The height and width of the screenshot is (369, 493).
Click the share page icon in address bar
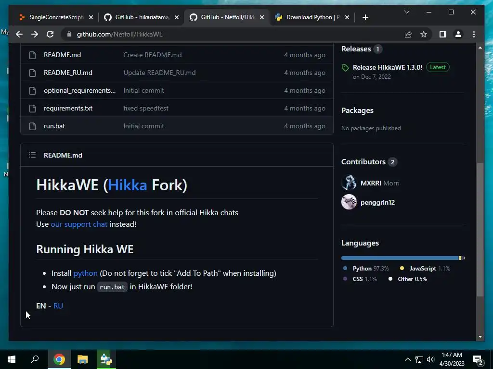pos(408,34)
